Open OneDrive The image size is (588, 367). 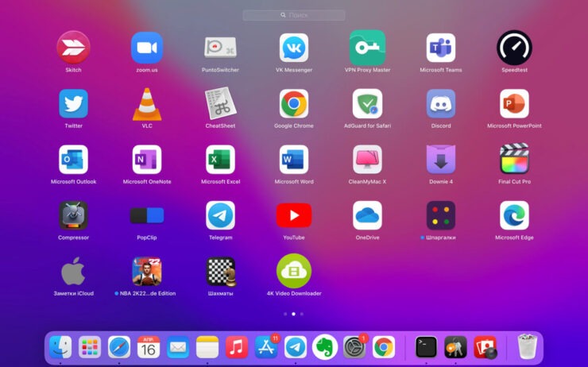pos(367,215)
